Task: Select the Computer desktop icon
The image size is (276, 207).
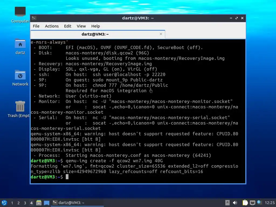Action: point(20,15)
